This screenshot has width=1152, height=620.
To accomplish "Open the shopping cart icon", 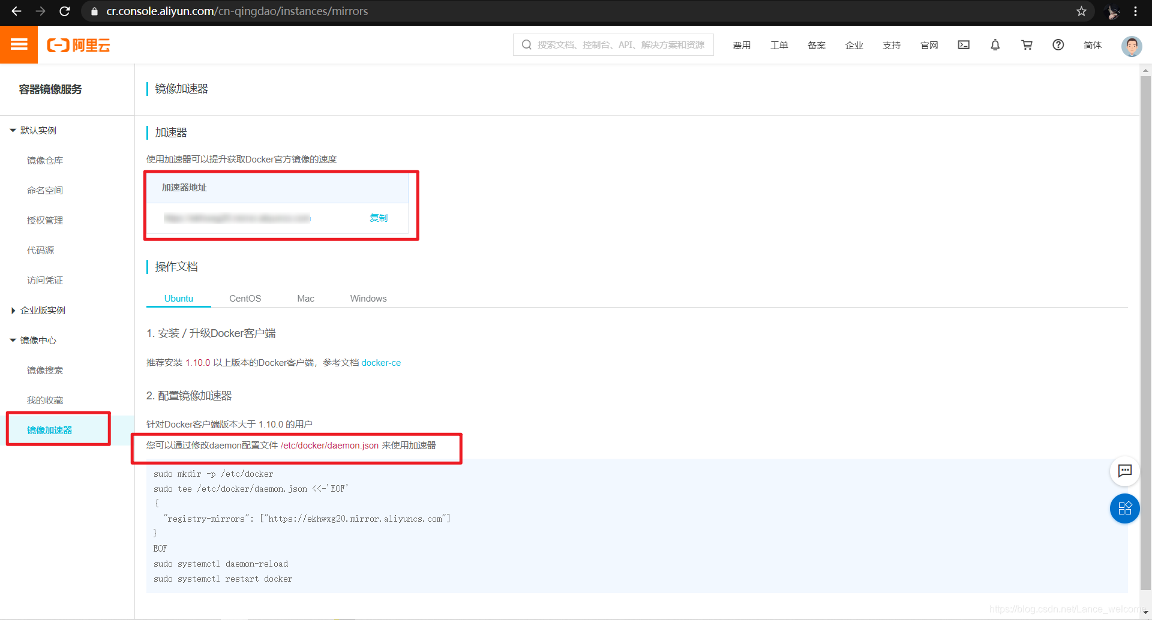I will pos(1027,45).
